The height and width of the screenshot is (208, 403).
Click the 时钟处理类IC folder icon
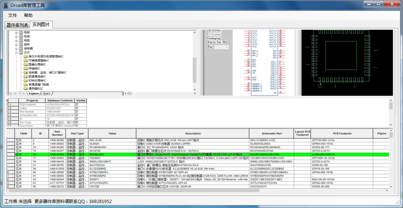[26, 80]
